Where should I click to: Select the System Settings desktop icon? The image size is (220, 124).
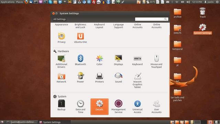coord(202,29)
